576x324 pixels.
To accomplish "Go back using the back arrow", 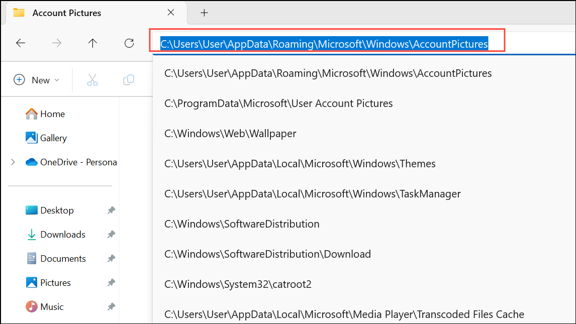I will (x=21, y=43).
